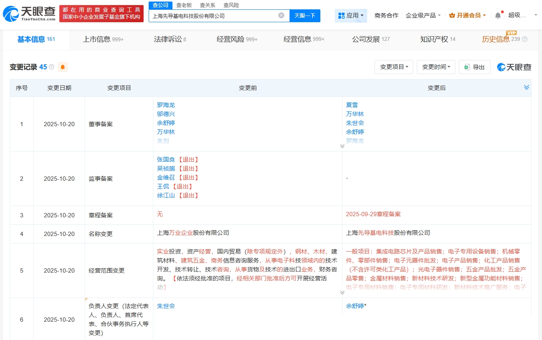Expand the 变更项目 filter dropdown
The width and height of the screenshot is (542, 340).
[394, 67]
